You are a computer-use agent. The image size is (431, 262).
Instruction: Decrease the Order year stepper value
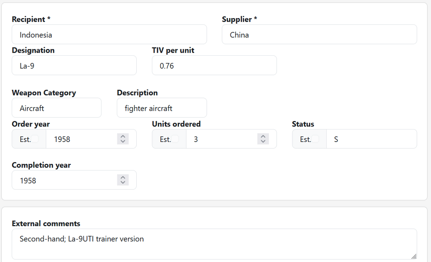pyautogui.click(x=123, y=142)
